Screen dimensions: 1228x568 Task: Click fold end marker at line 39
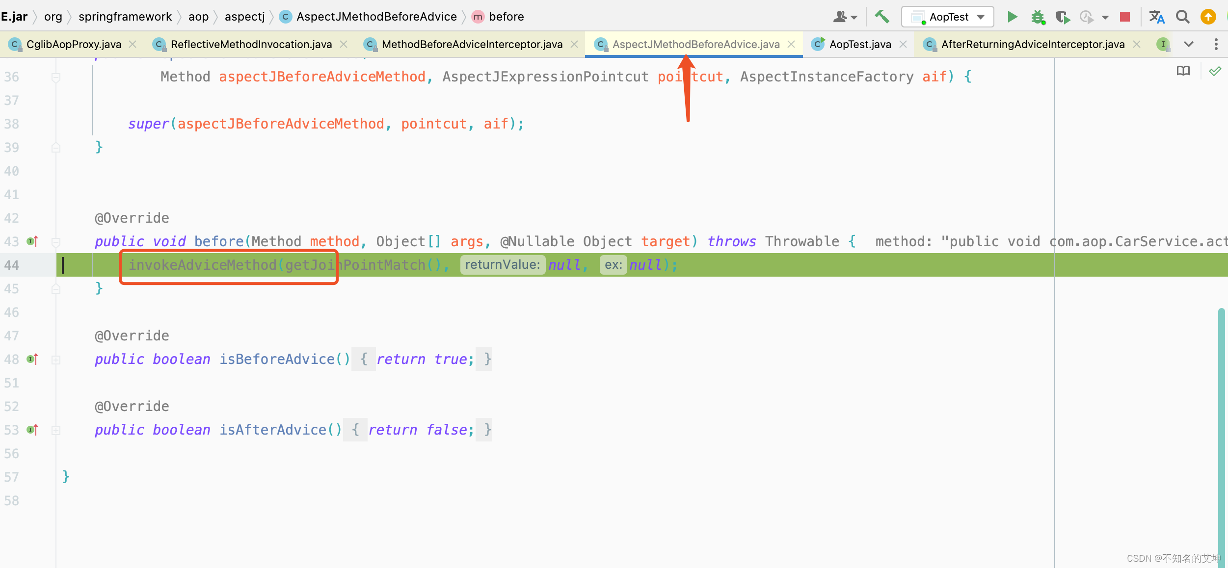point(56,148)
